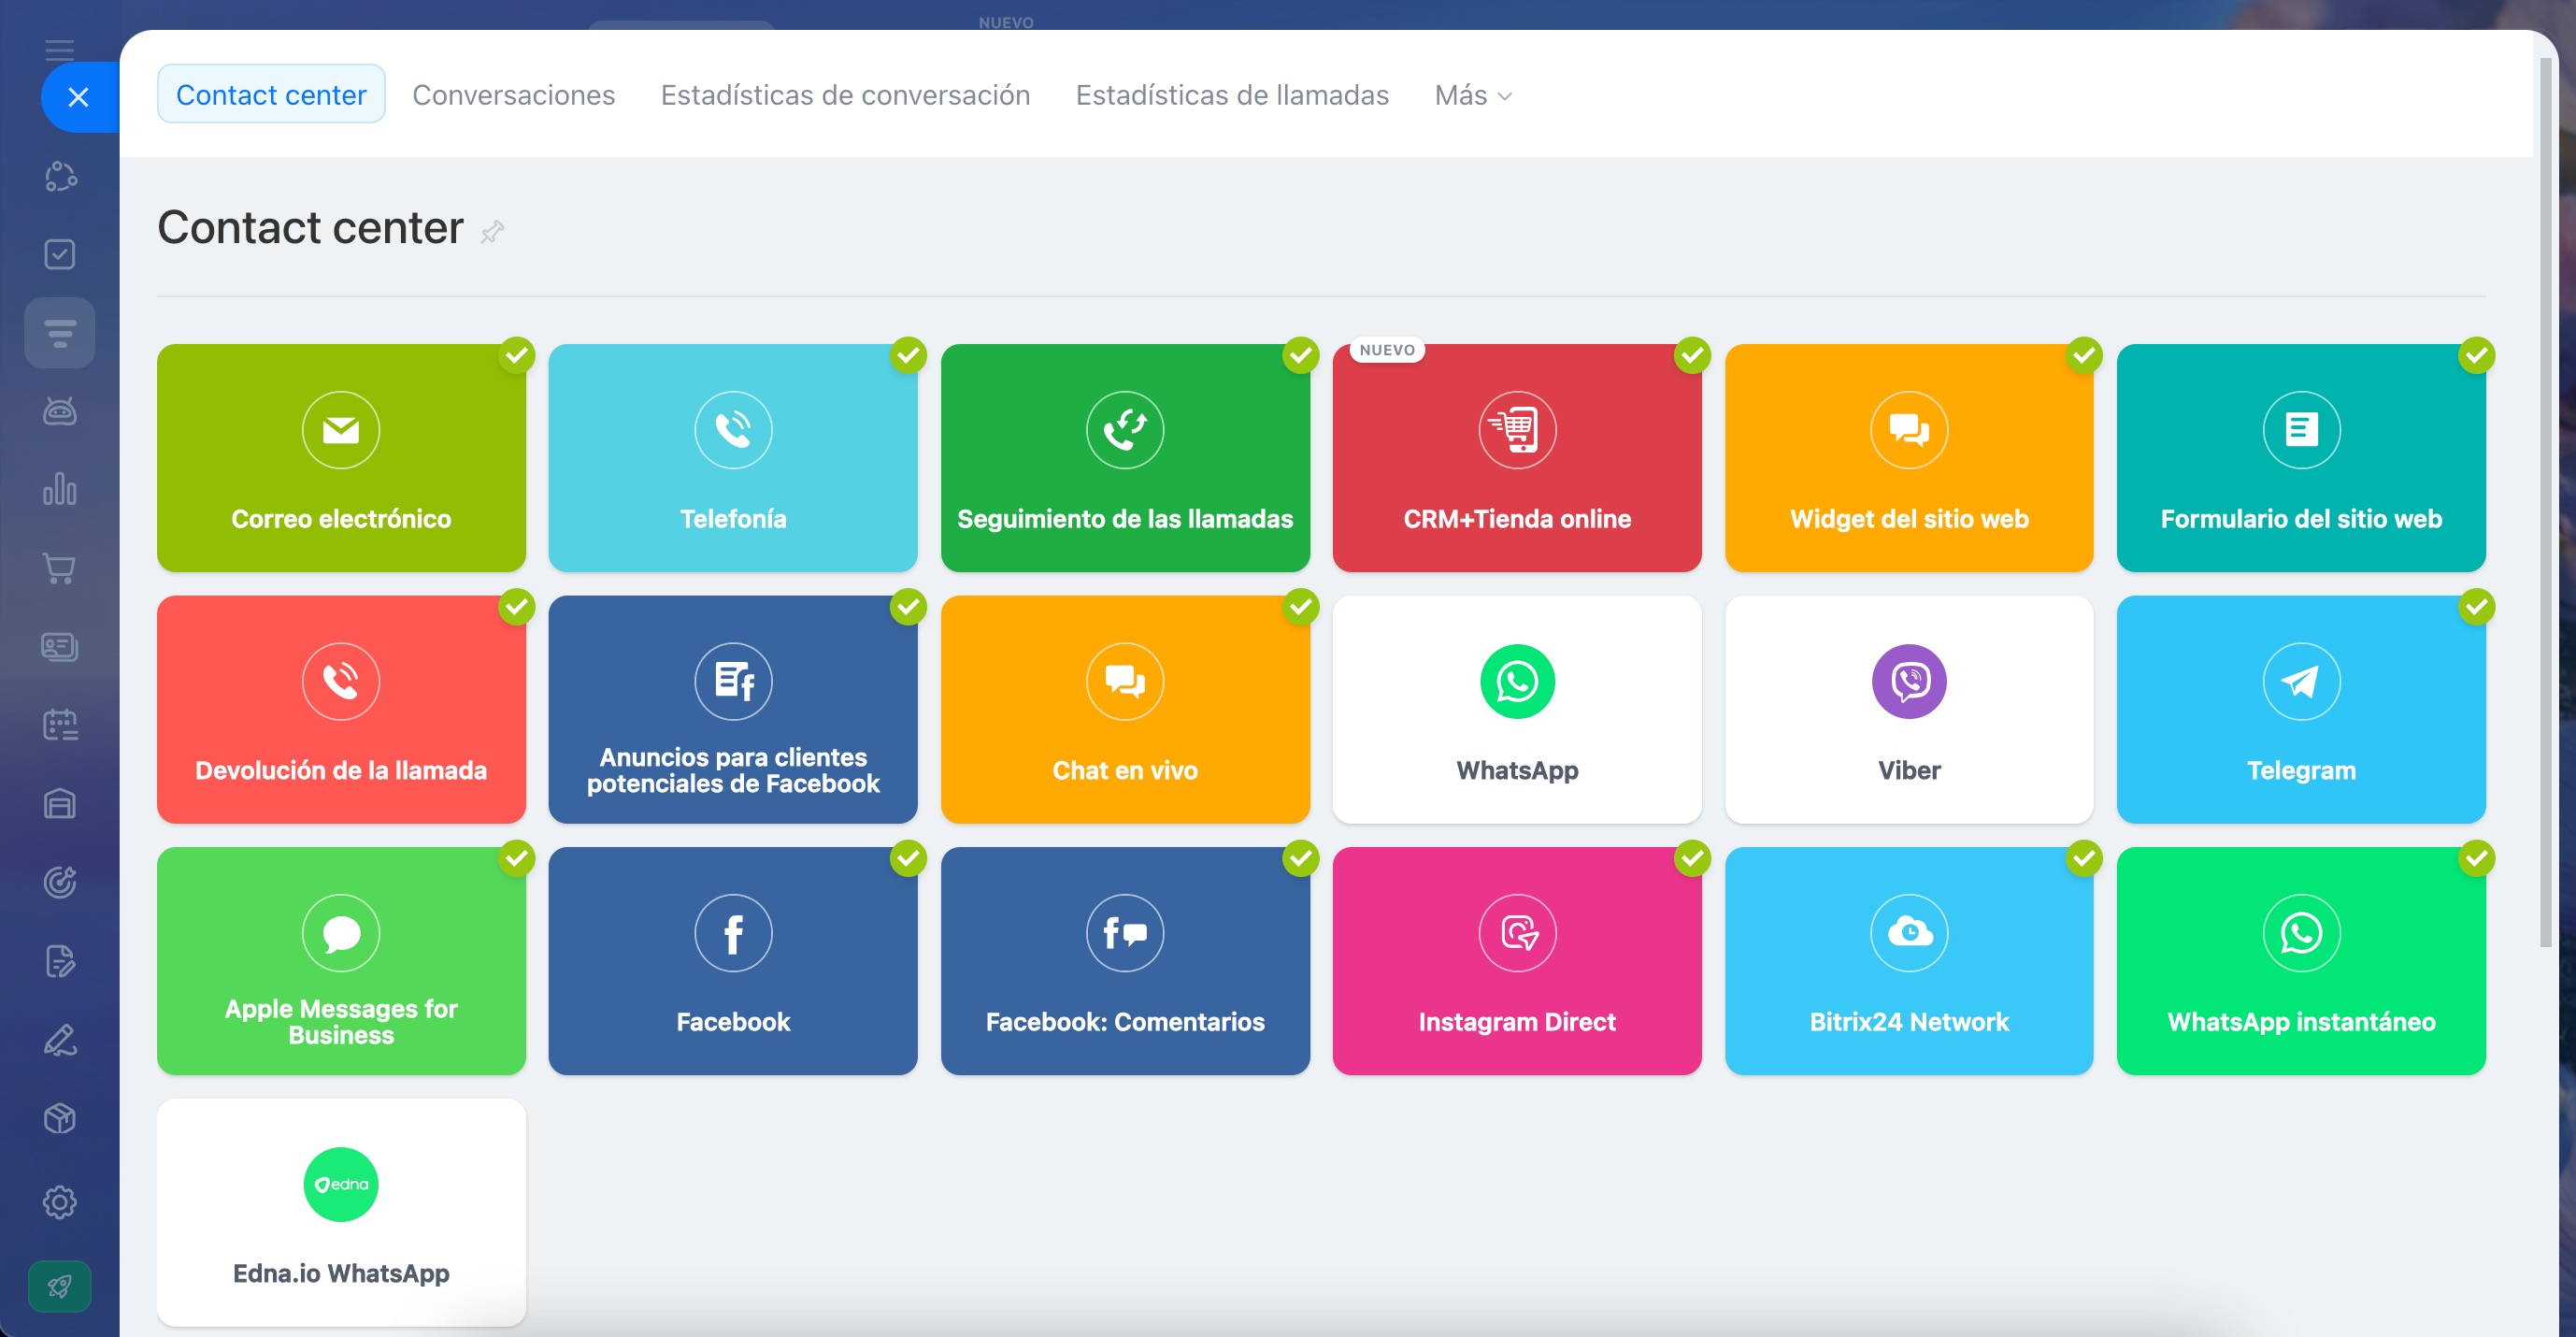Screen dimensions: 2576x1337
Task: Click the WhatsApp green logo icon
Action: (1517, 681)
